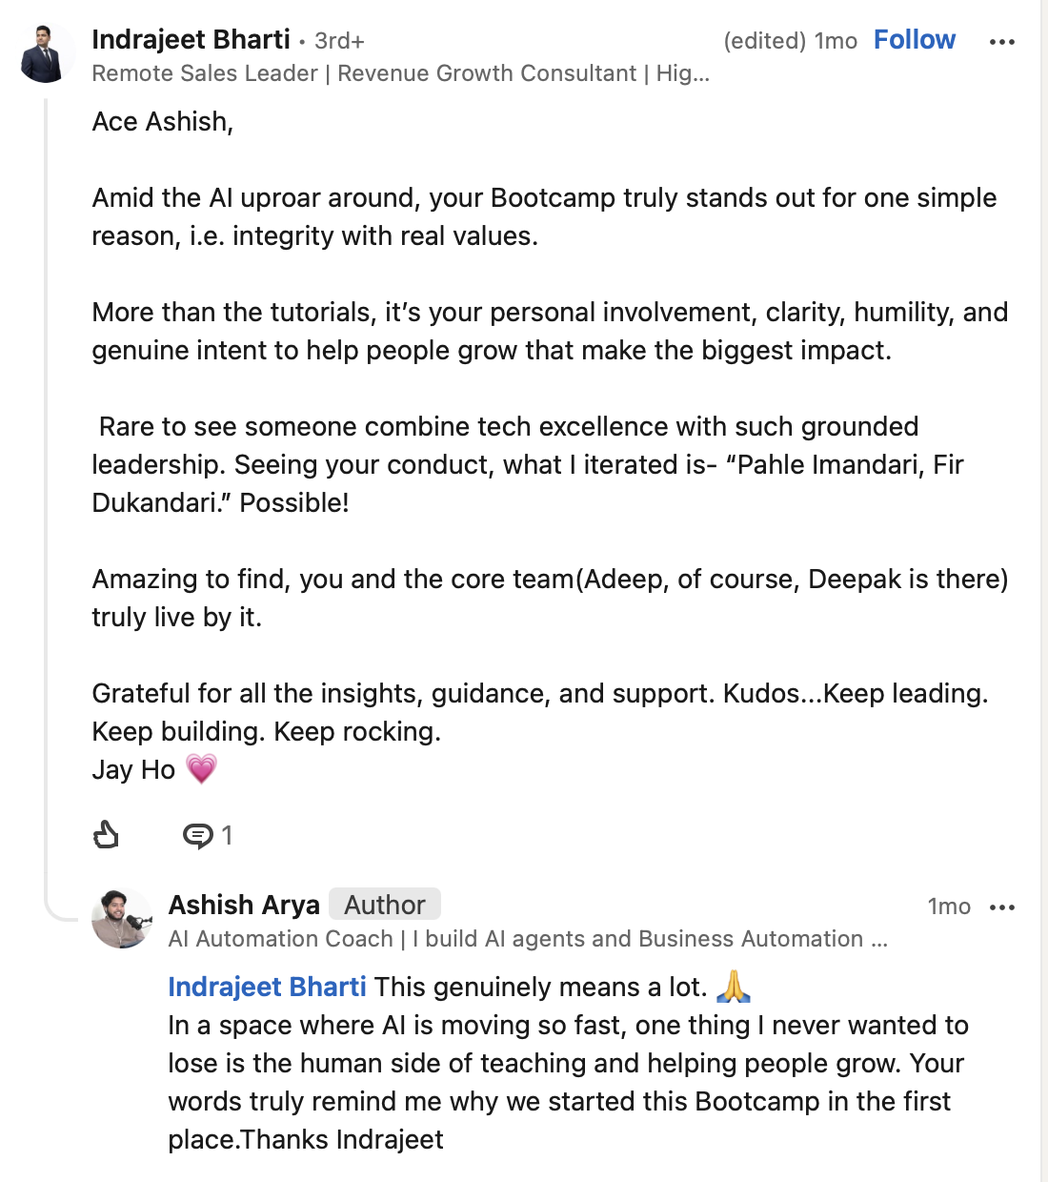
Task: Click the (edited) 1mo timestamp
Action: 790,41
